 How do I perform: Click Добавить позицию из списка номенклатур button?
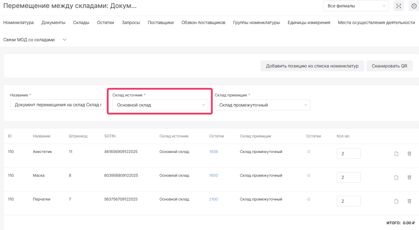click(x=312, y=66)
